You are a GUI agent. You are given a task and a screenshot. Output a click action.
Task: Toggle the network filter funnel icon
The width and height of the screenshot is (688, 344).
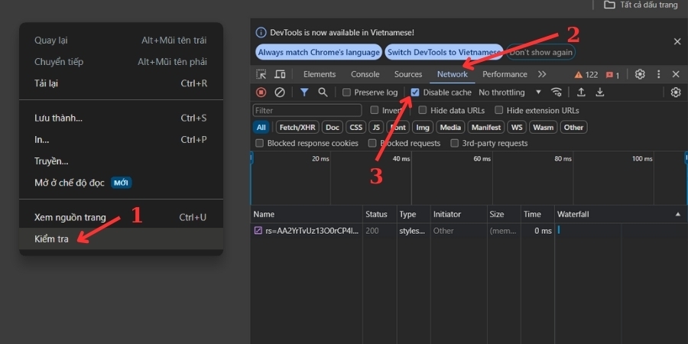304,92
